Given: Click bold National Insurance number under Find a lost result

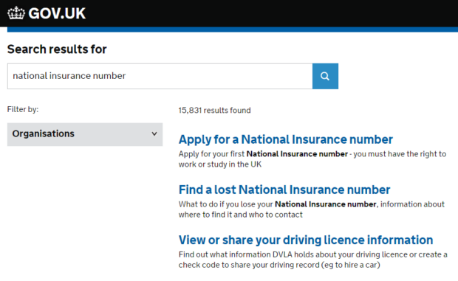Looking at the screenshot, I should coord(326,204).
